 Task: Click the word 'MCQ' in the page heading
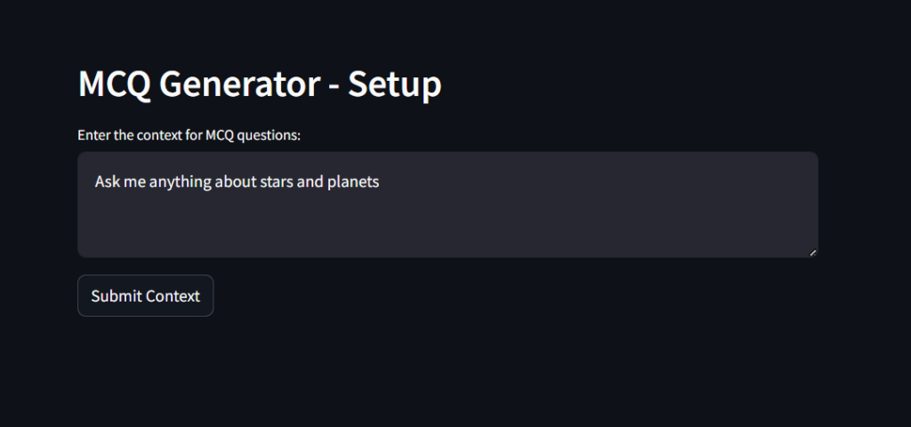[115, 85]
